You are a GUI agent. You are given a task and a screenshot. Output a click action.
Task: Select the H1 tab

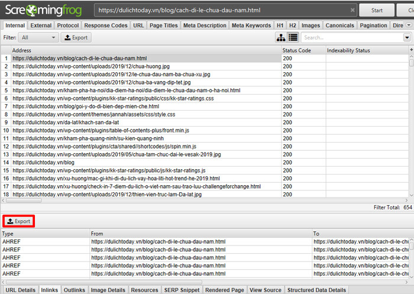click(280, 25)
